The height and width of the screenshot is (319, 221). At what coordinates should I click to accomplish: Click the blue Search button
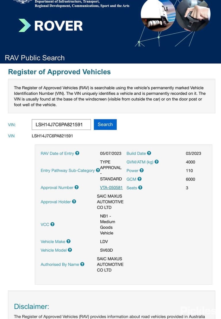pos(105,124)
